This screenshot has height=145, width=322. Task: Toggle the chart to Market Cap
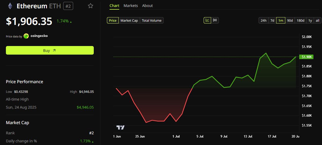[129, 20]
